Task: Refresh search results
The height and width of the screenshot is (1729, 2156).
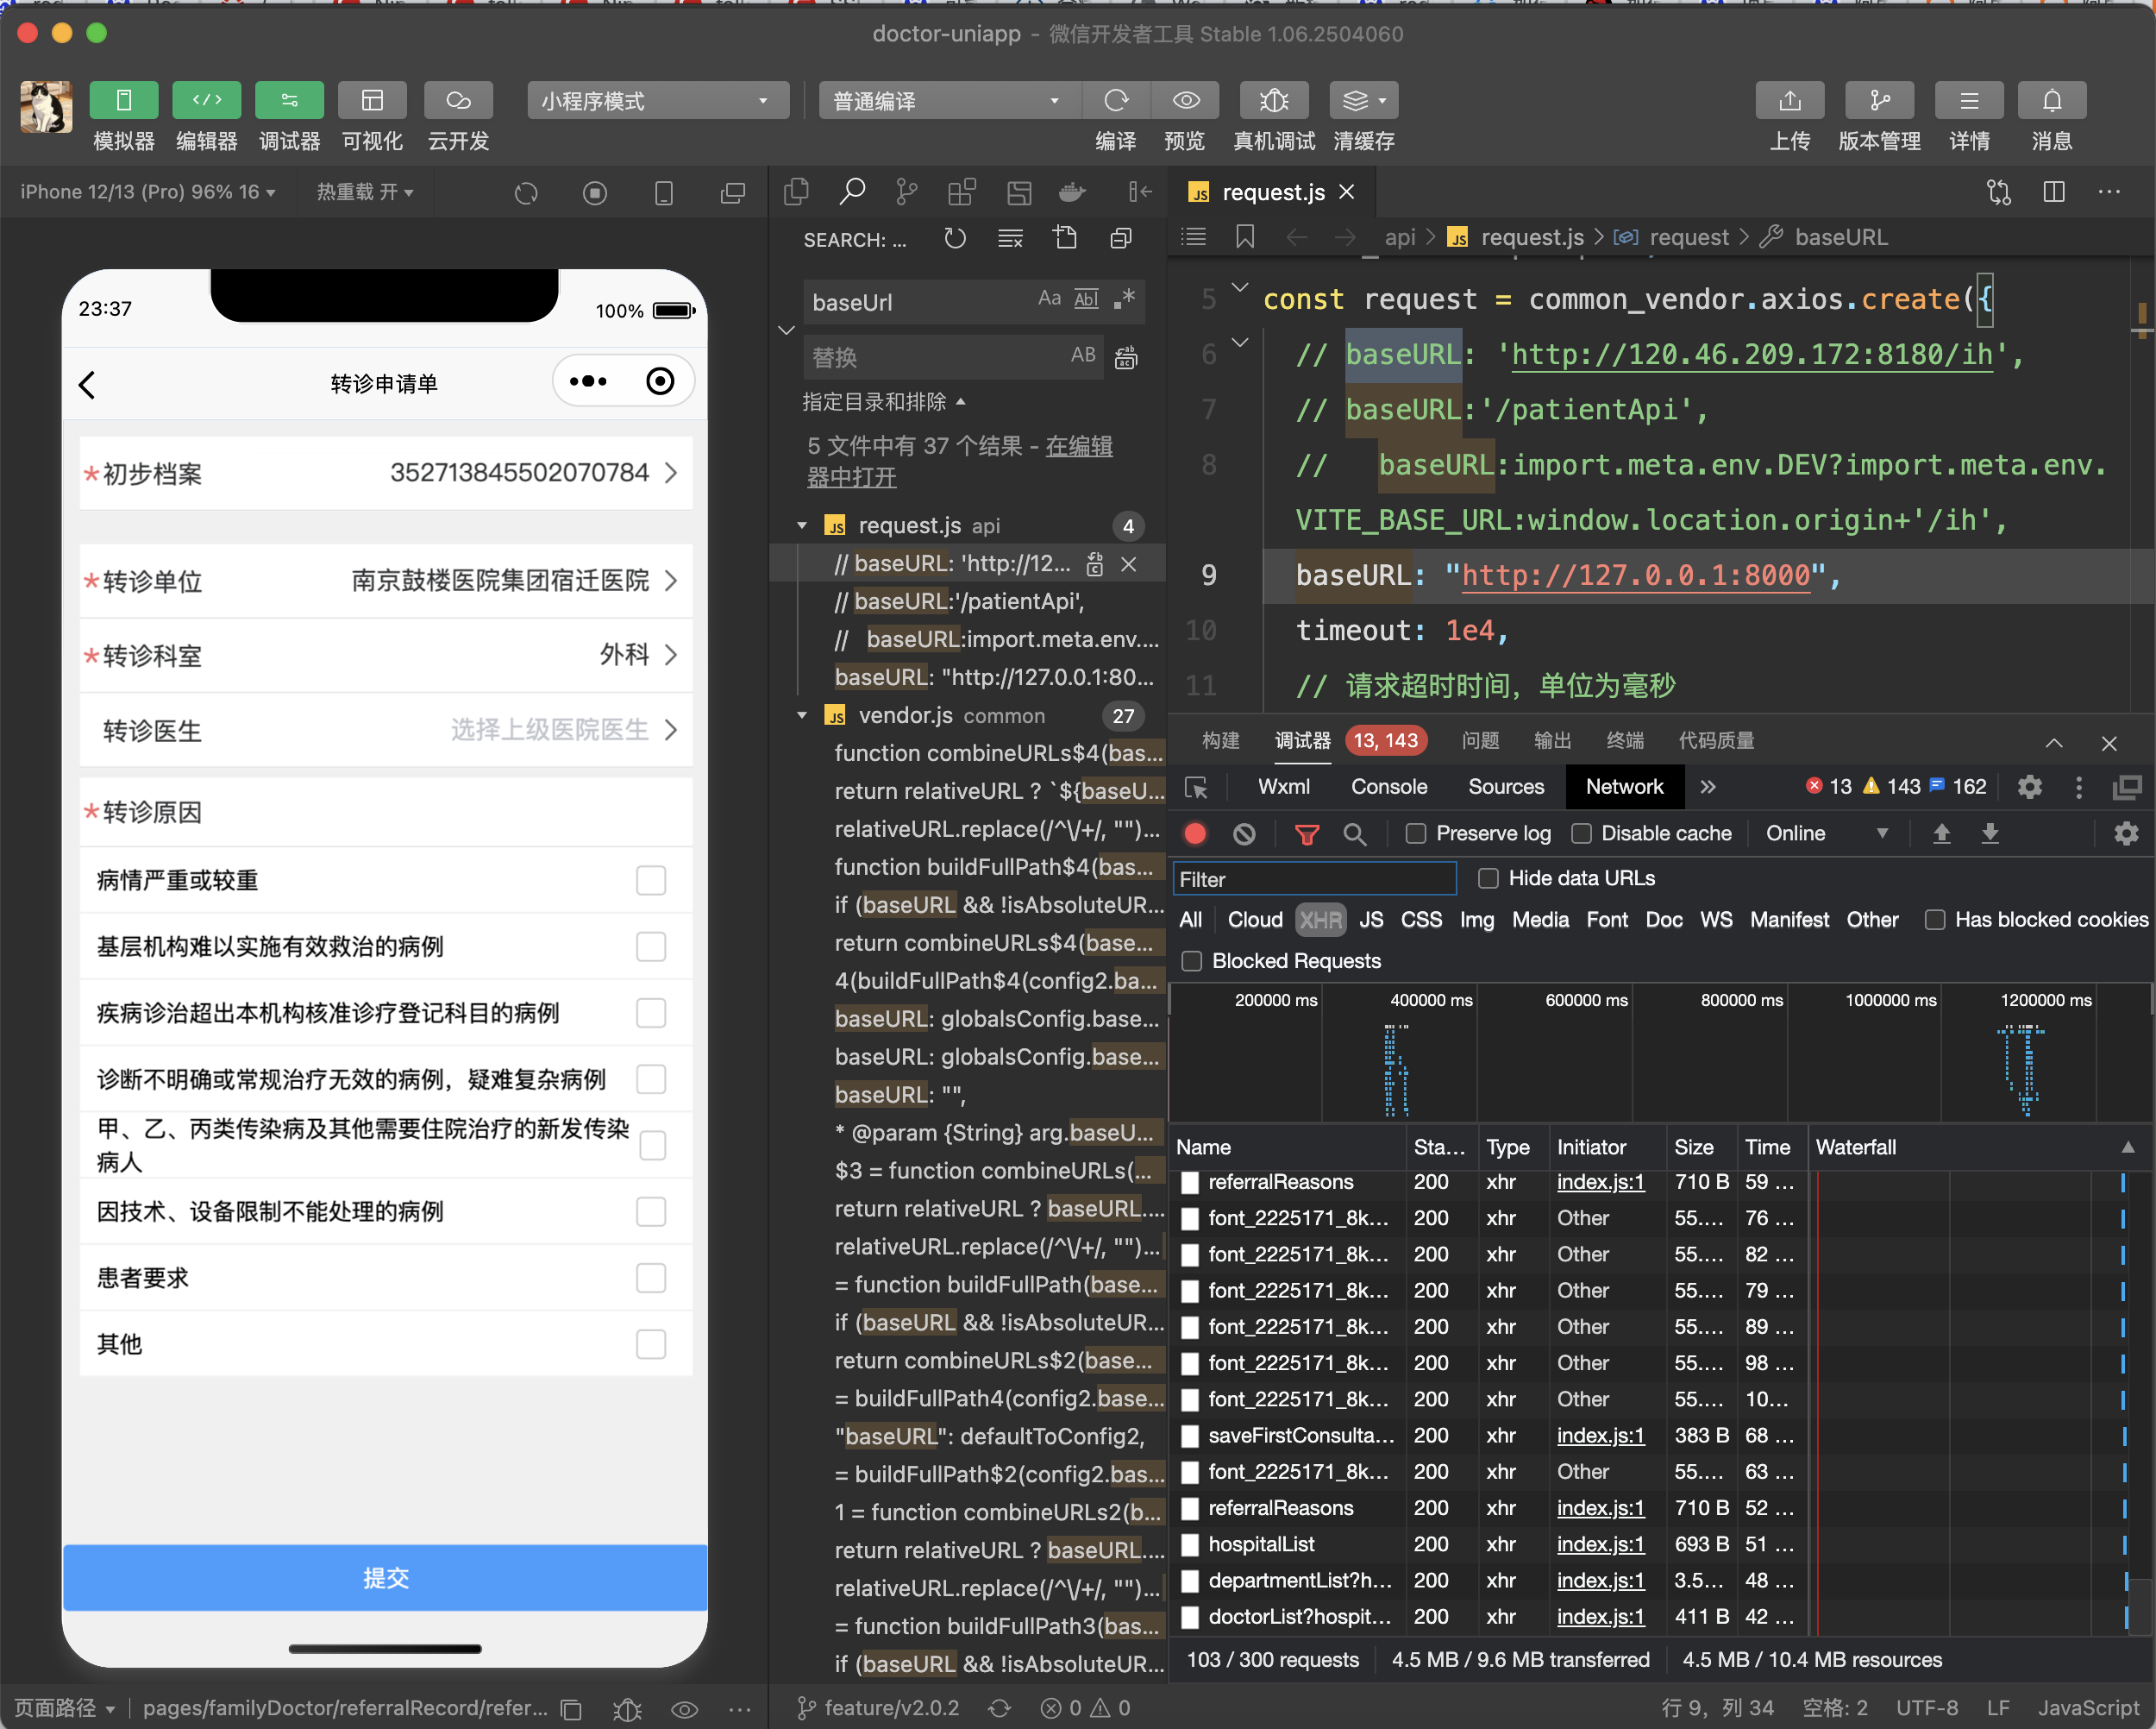Action: point(955,238)
